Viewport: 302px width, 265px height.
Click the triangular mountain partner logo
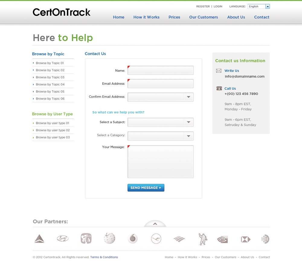[39, 239]
